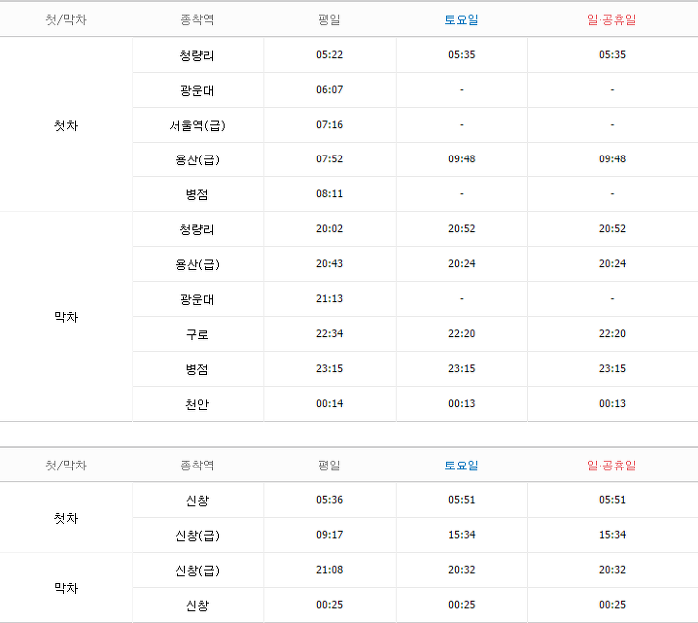Select the 20:43 weekday time for 용산(급)
Image resolution: width=698 pixels, height=623 pixels.
click(329, 263)
